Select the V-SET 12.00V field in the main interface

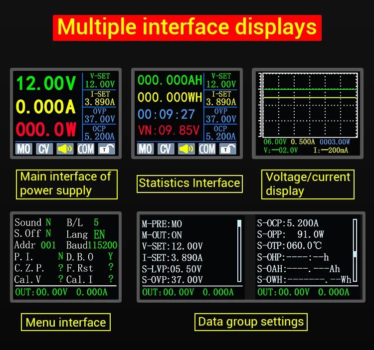tap(100, 80)
